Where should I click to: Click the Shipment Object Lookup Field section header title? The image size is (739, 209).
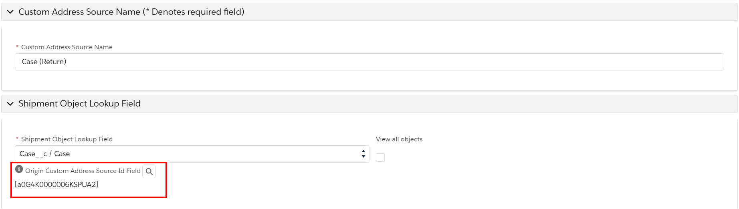pos(79,104)
